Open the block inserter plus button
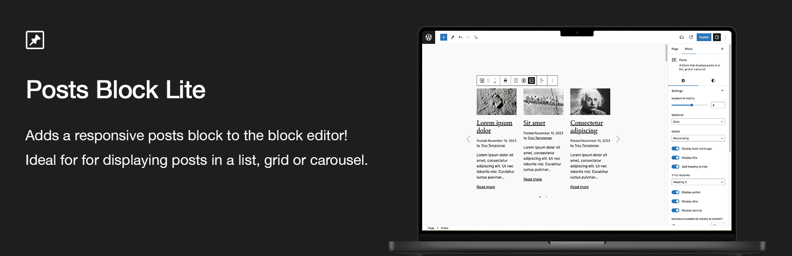Screen dimensions: 792x256 (x=444, y=37)
